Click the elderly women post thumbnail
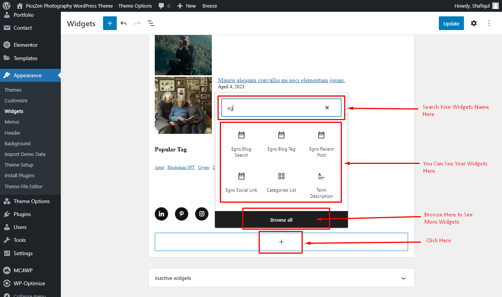502x297 pixels. [183, 105]
